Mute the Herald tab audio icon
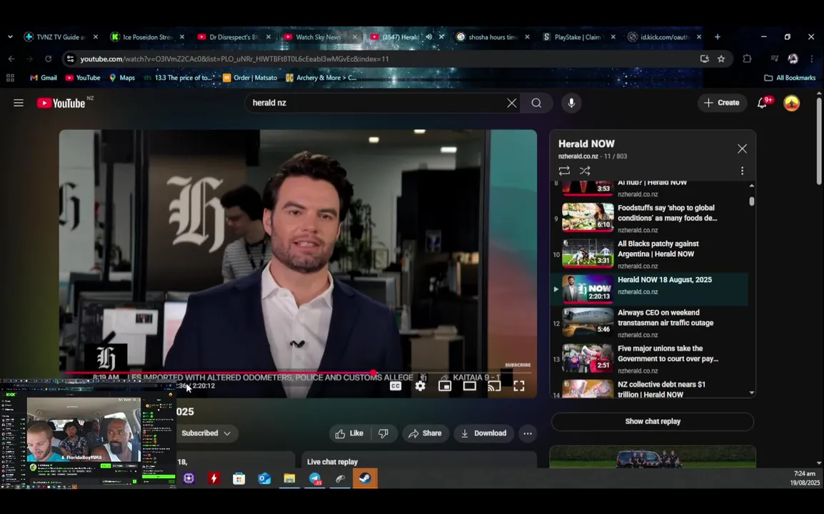The image size is (824, 514). pyautogui.click(x=429, y=37)
